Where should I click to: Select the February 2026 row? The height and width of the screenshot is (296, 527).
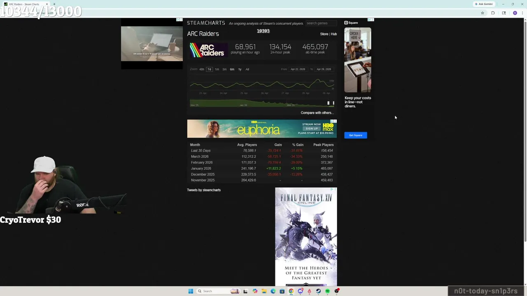pyautogui.click(x=262, y=162)
